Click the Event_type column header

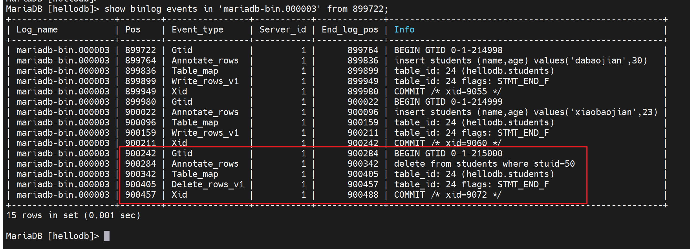pos(197,30)
